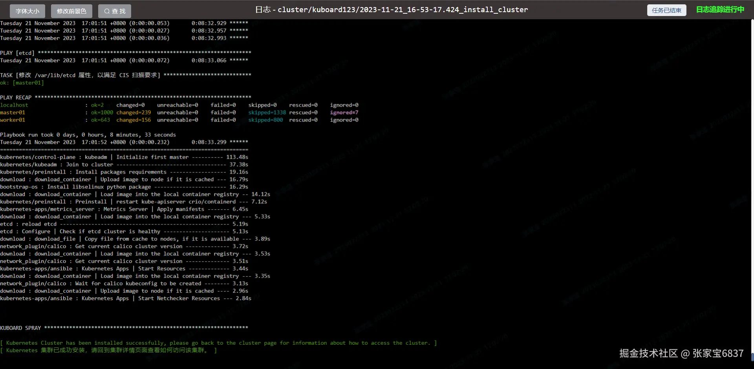754x369 pixels.
Task: Select the 'Join to cluster' timing line
Action: click(x=124, y=165)
